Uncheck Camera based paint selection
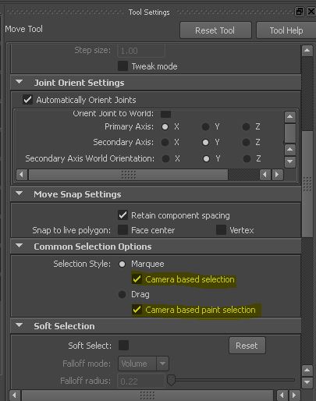Viewport: 316px width, 401px height. pyautogui.click(x=137, y=310)
